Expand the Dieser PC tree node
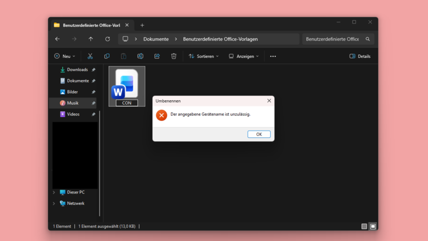 coord(54,192)
